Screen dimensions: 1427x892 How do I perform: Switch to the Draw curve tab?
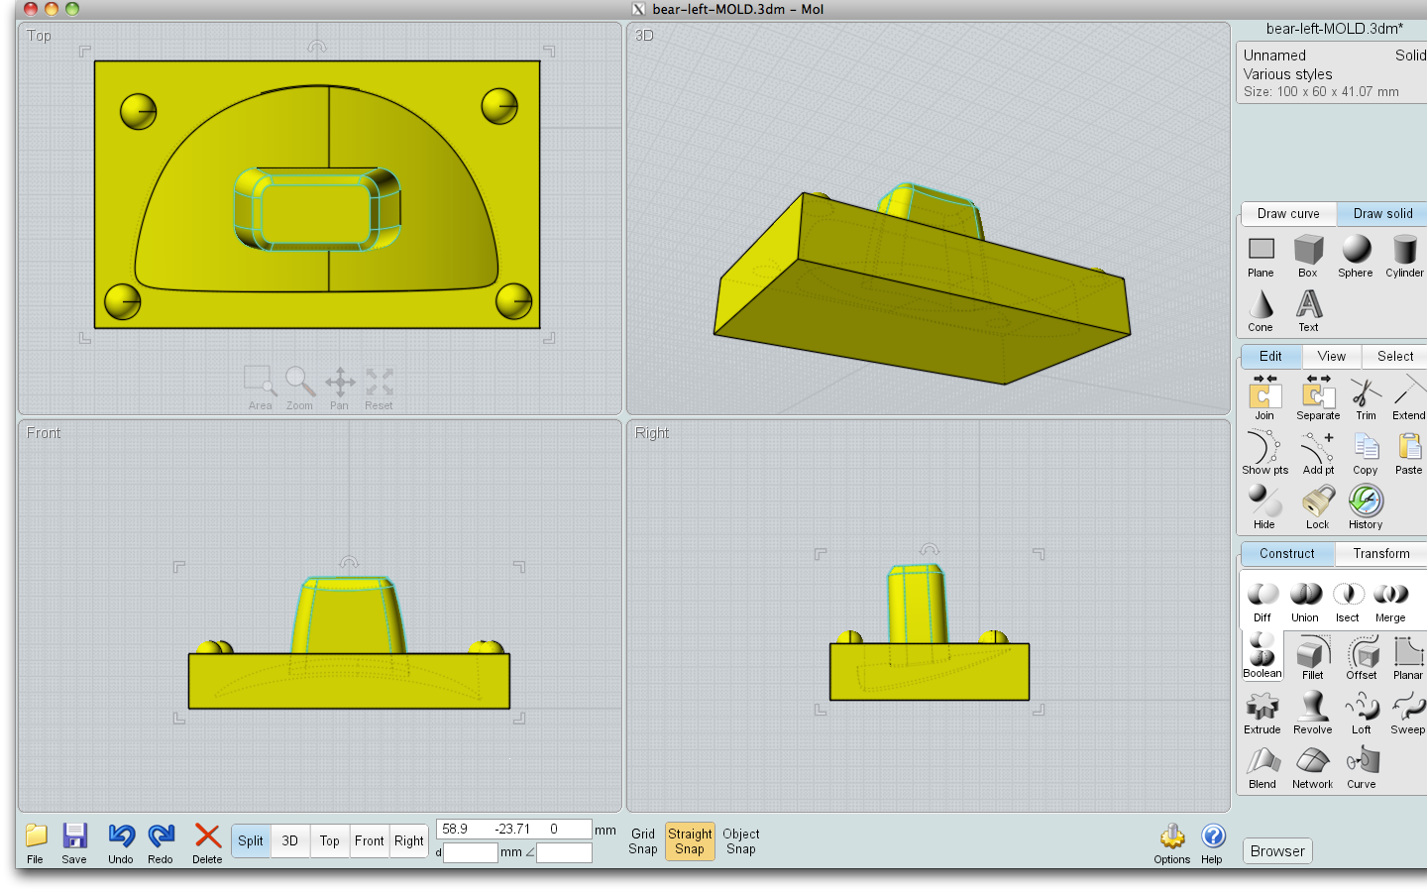click(x=1288, y=213)
